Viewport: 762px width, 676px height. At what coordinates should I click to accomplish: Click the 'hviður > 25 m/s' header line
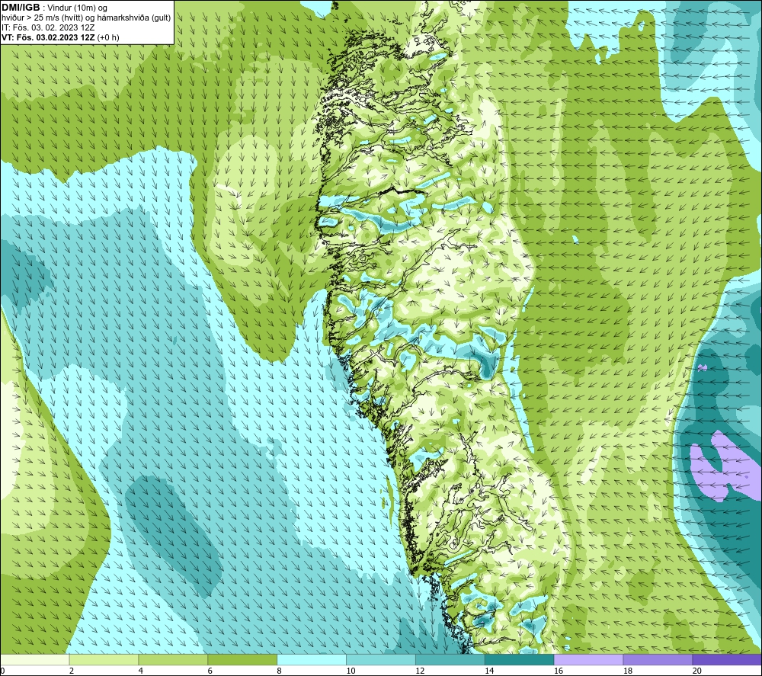(86, 18)
